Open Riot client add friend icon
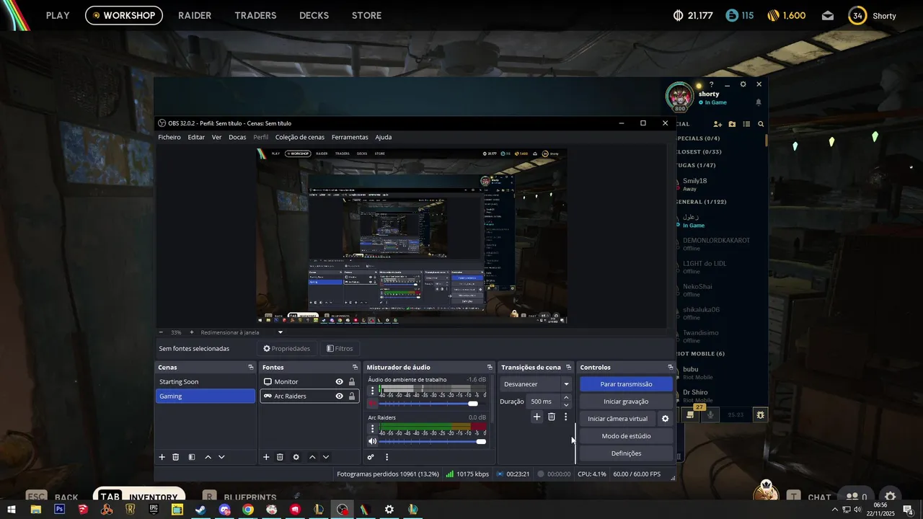 [x=717, y=124]
